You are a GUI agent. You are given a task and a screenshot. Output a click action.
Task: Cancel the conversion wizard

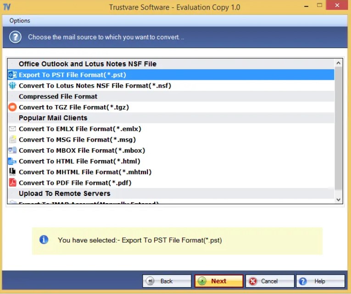click(270, 281)
